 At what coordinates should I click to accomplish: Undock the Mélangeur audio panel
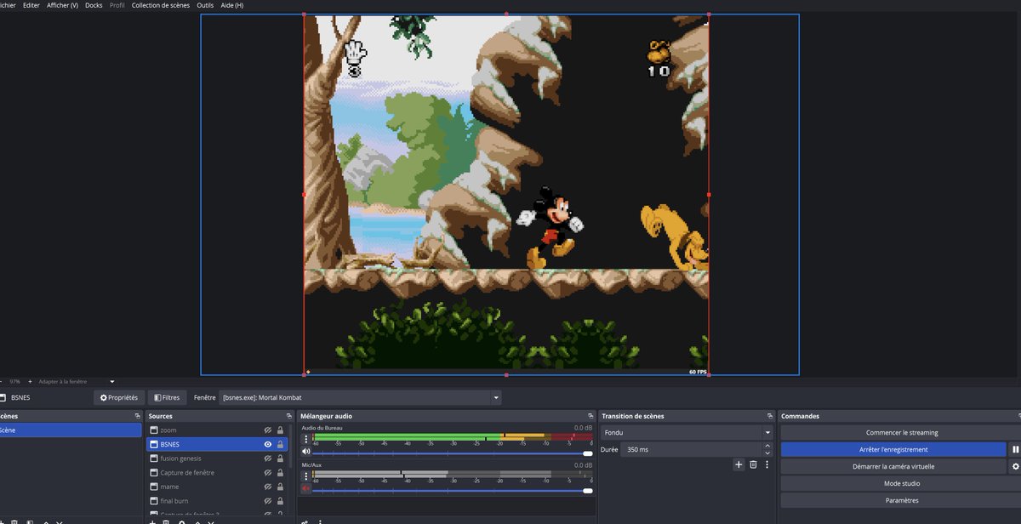coord(590,416)
